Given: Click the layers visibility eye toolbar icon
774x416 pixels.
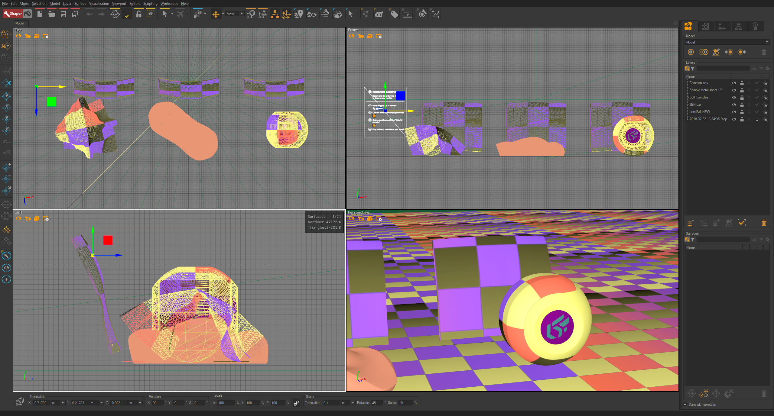Looking at the screenshot, I should tap(311, 14).
